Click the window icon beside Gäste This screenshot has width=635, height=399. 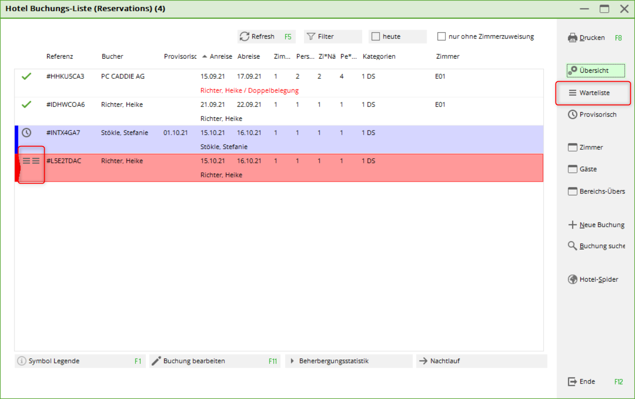click(x=572, y=169)
